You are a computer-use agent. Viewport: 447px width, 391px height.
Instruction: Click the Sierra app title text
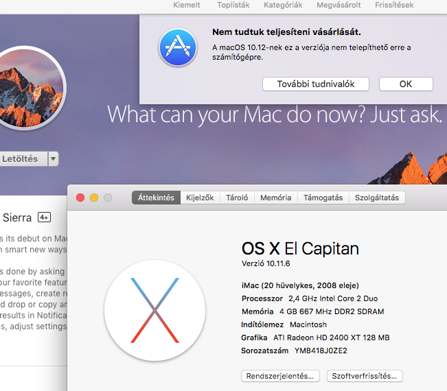pos(17,217)
